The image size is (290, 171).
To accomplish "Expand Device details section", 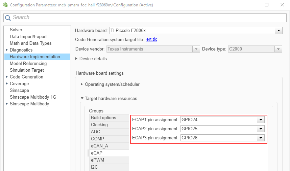I will 77,59.
